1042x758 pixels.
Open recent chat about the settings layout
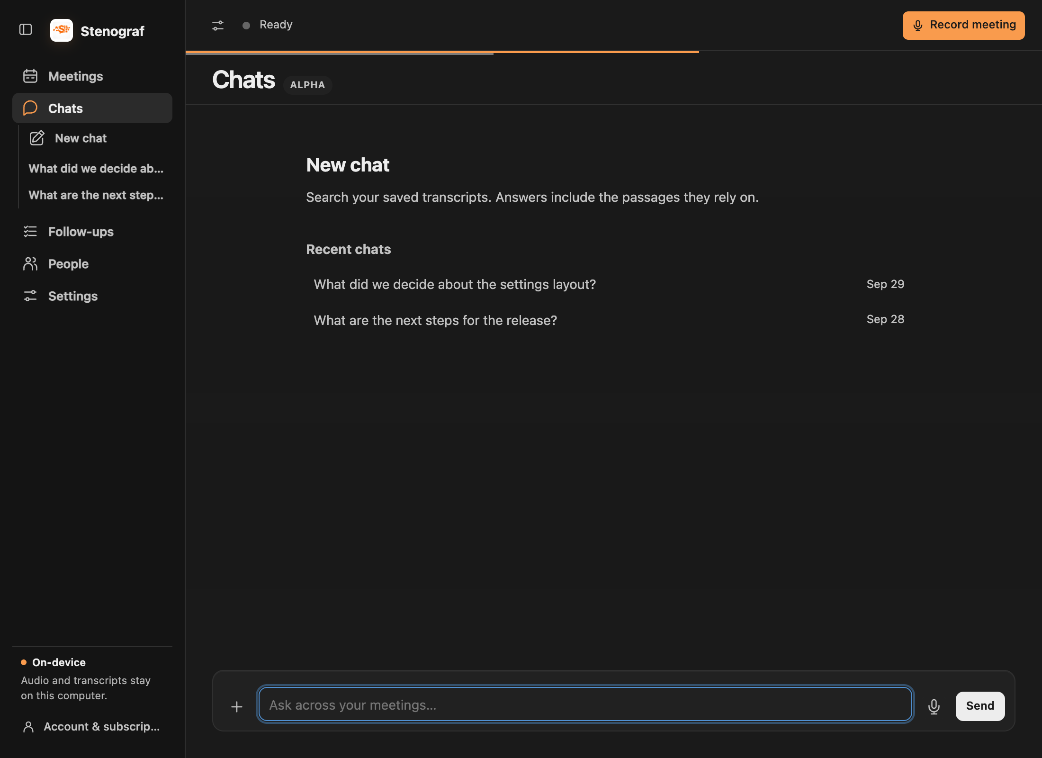point(609,284)
